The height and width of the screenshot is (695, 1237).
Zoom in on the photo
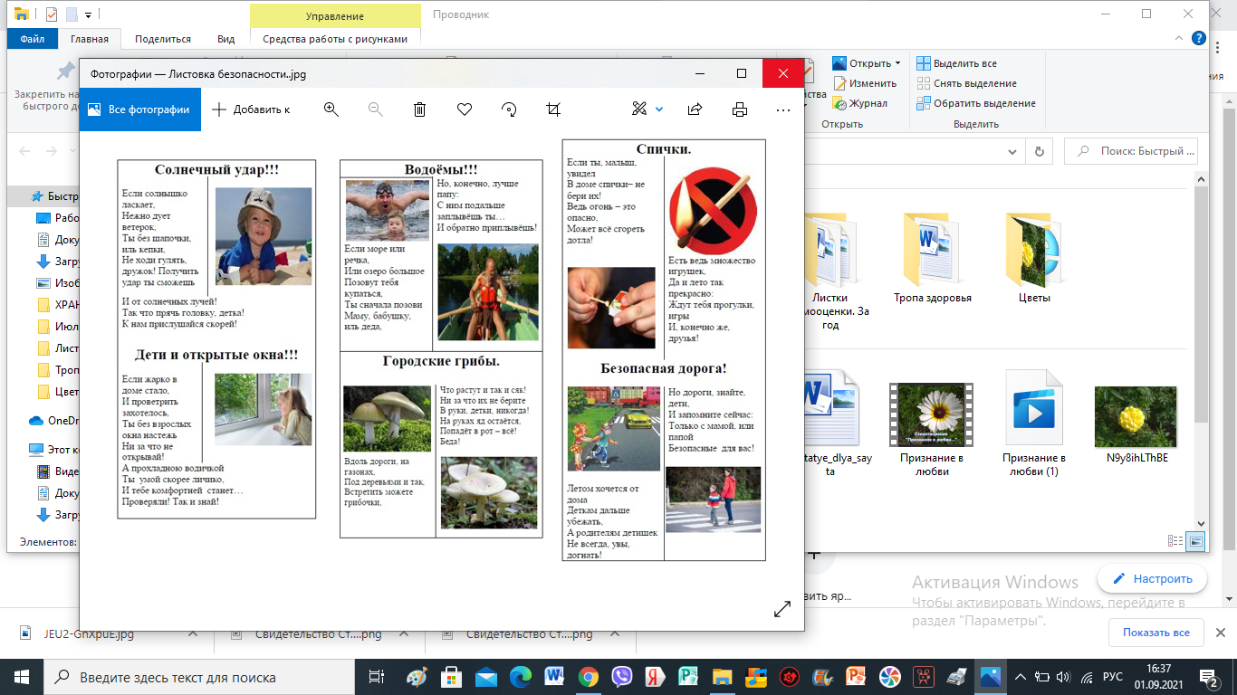click(331, 109)
